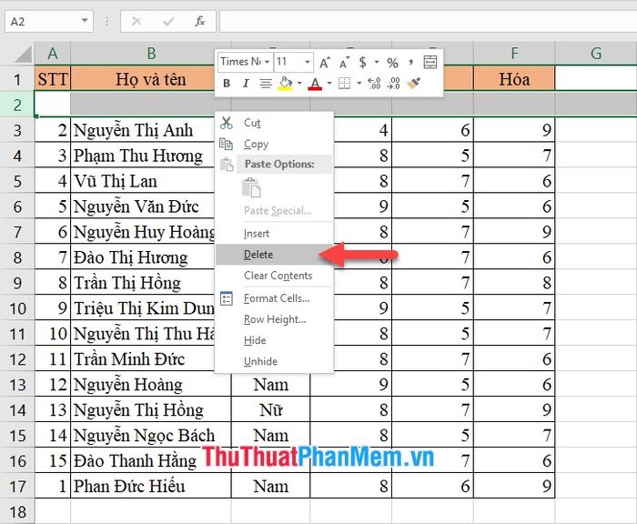Apply percent style format
Image resolution: width=637 pixels, height=524 pixels.
[392, 62]
